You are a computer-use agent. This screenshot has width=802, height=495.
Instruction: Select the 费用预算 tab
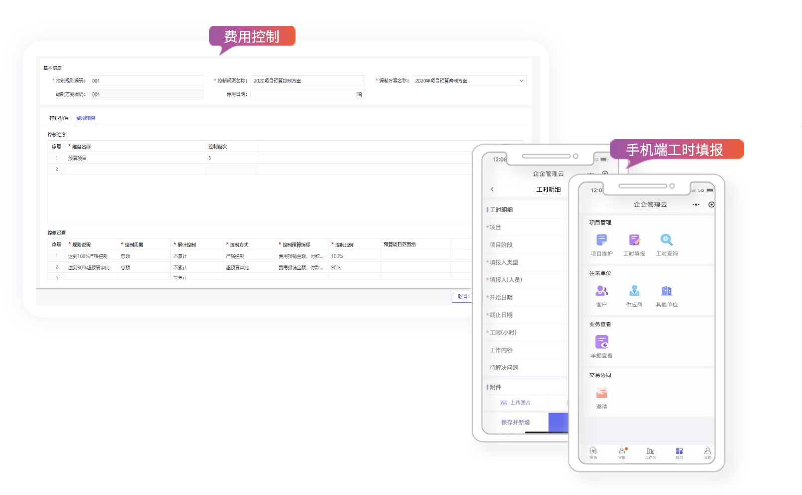click(x=86, y=118)
